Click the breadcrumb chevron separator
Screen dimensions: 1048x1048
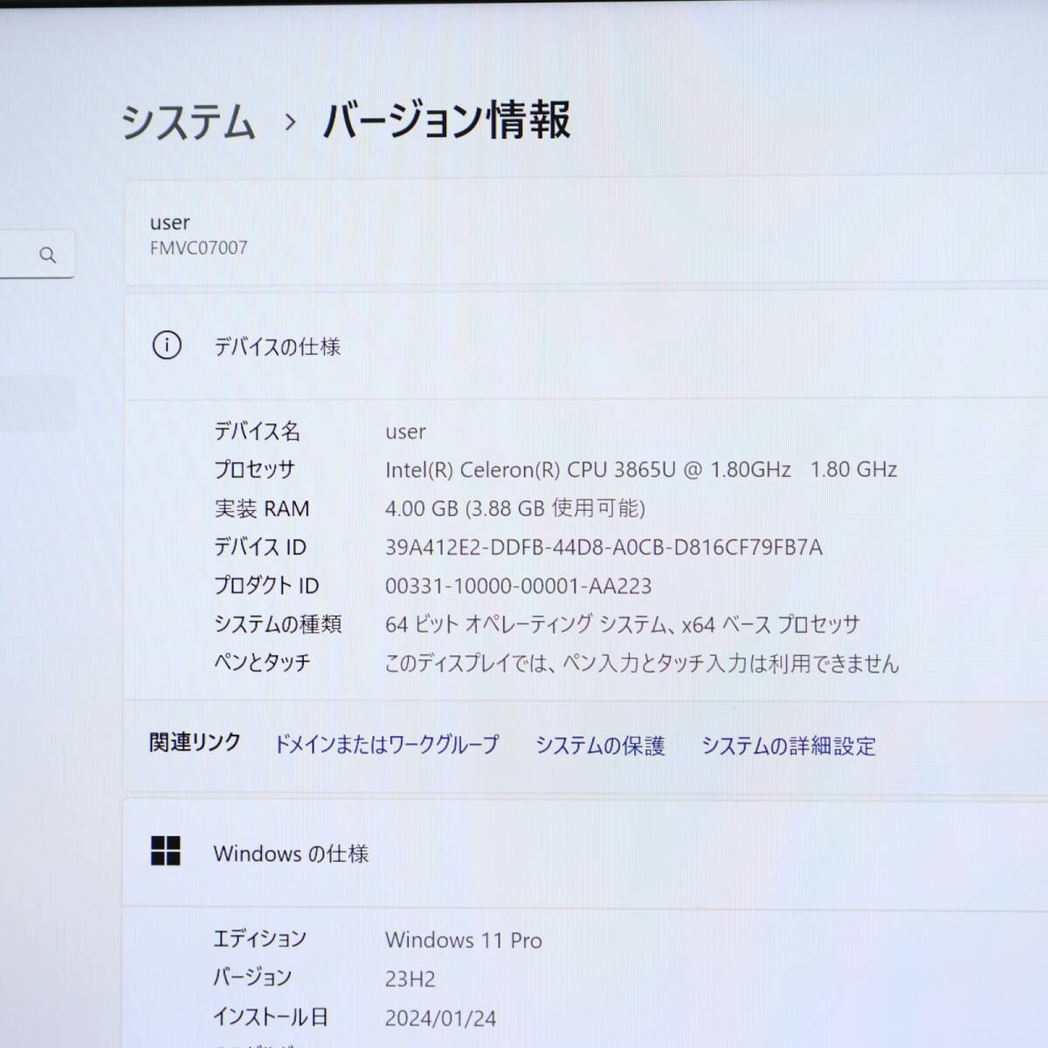tap(290, 122)
